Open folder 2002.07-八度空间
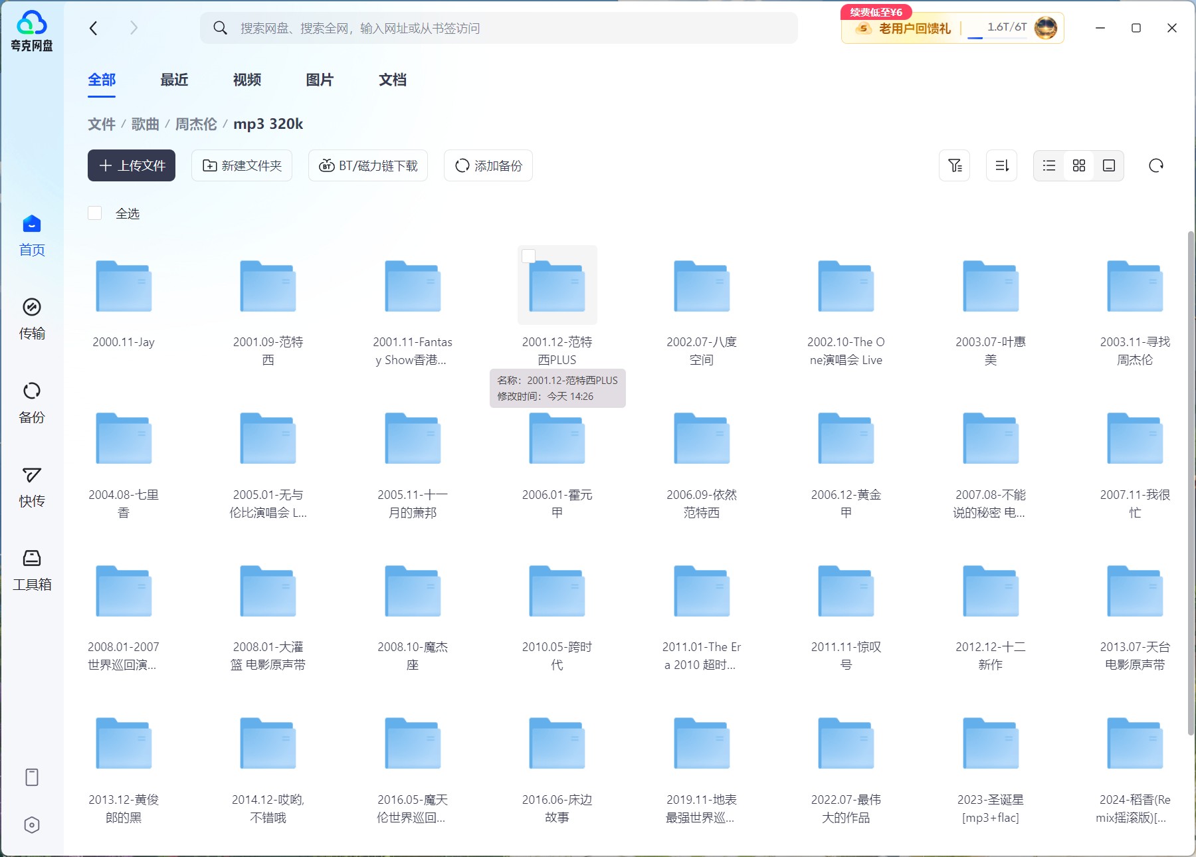The height and width of the screenshot is (857, 1196). [702, 286]
